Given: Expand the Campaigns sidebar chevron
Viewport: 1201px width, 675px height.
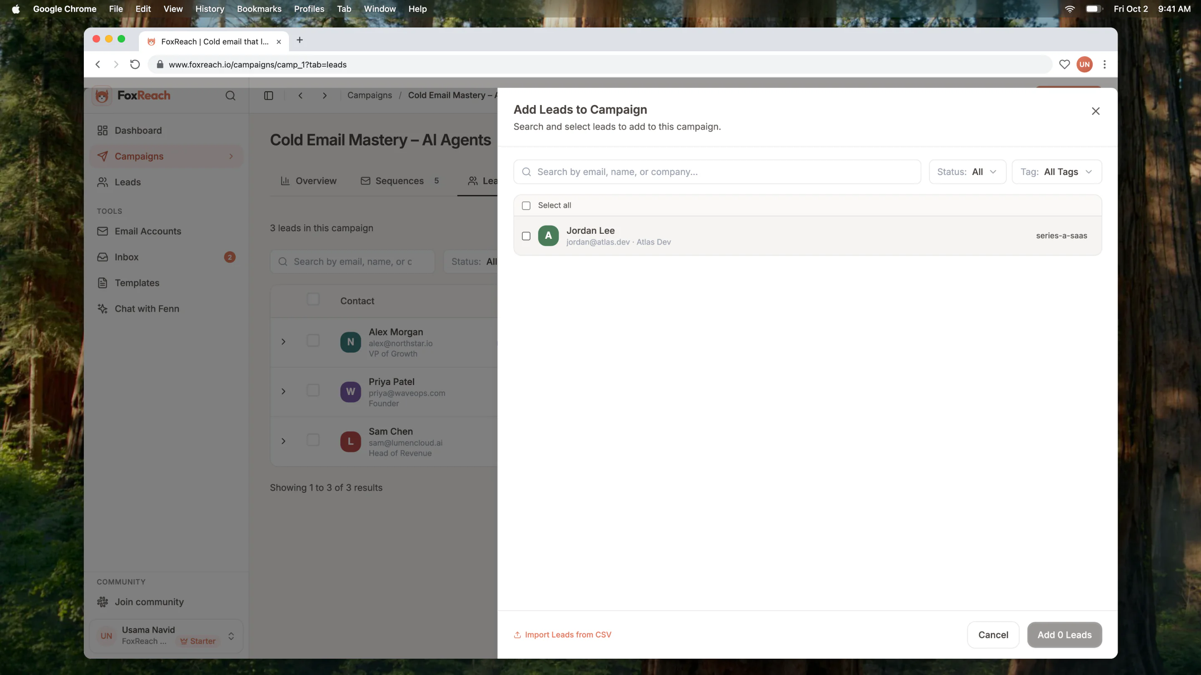Looking at the screenshot, I should click(x=231, y=157).
